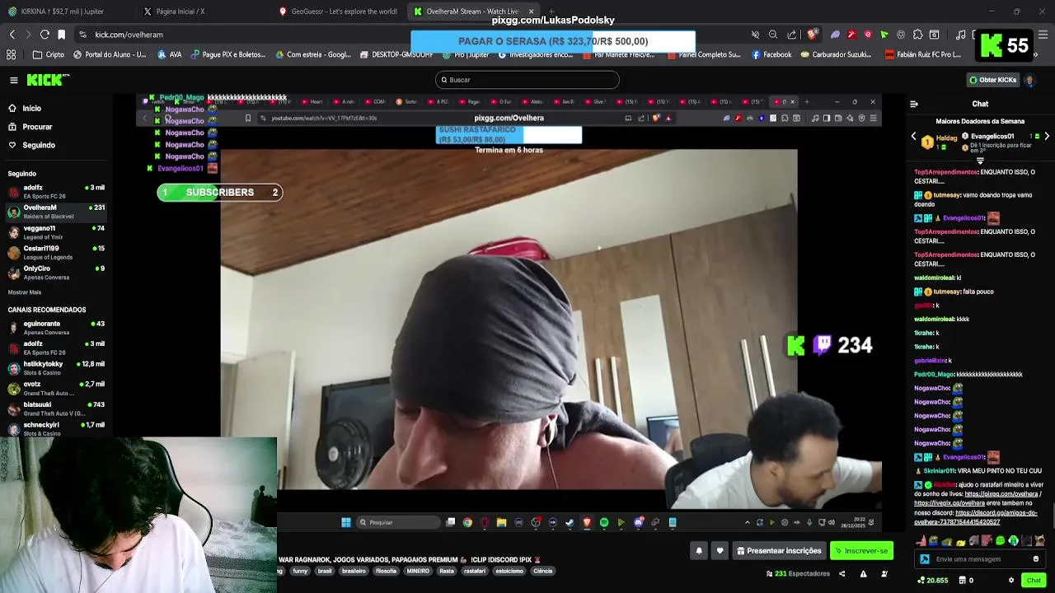Focus the Buscar search field

(x=527, y=80)
